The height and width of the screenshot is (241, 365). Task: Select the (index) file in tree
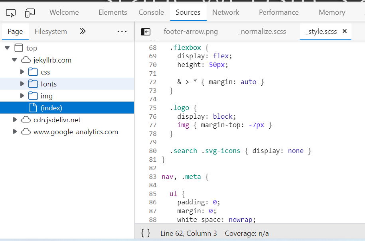51,108
